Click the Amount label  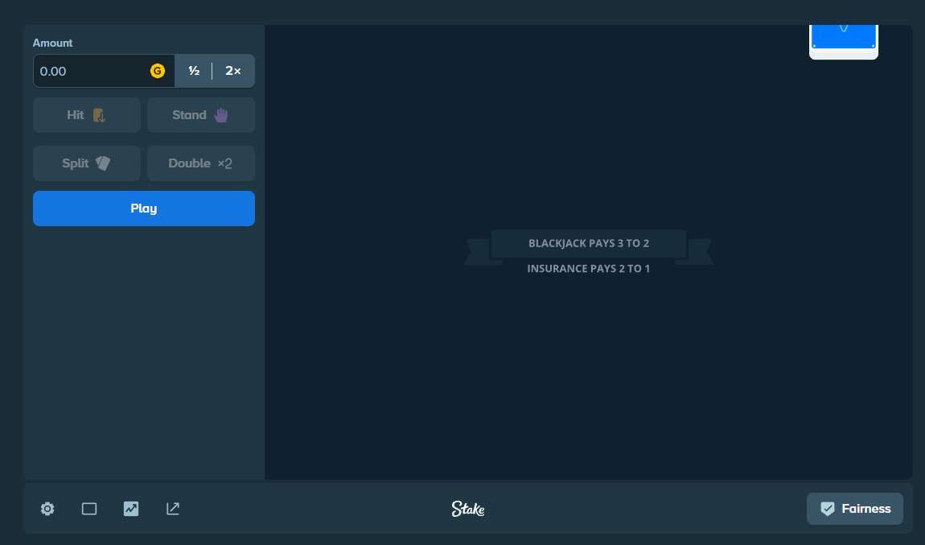[52, 43]
